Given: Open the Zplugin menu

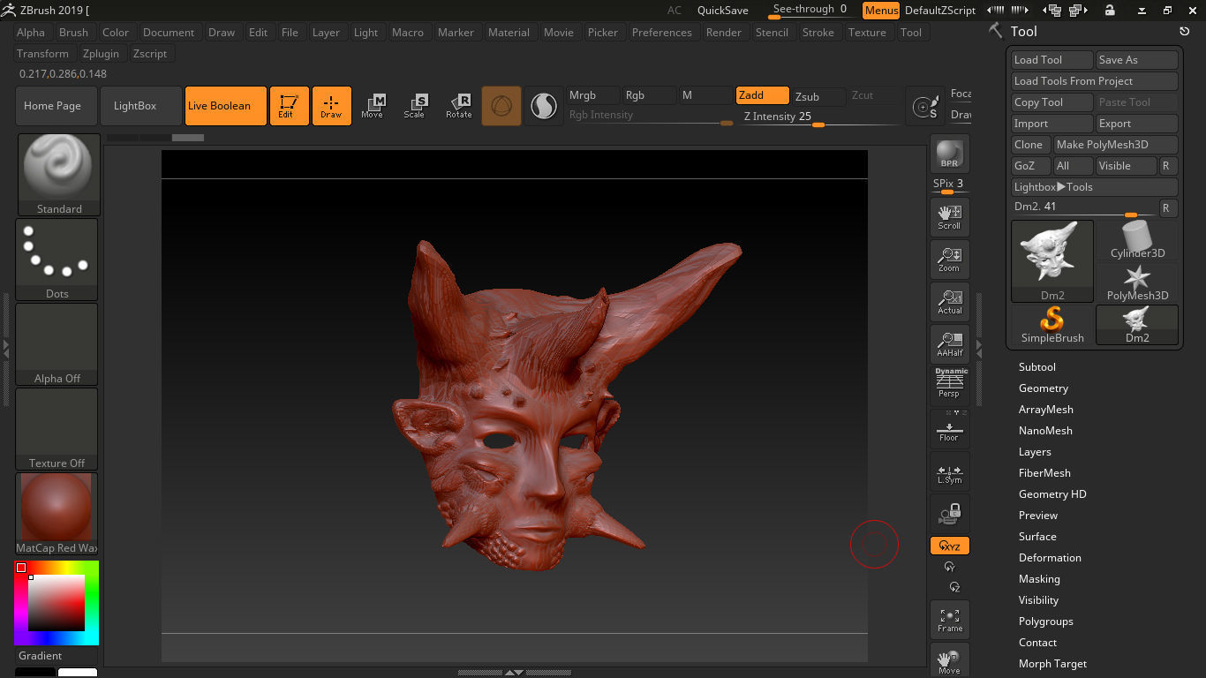Looking at the screenshot, I should [101, 54].
